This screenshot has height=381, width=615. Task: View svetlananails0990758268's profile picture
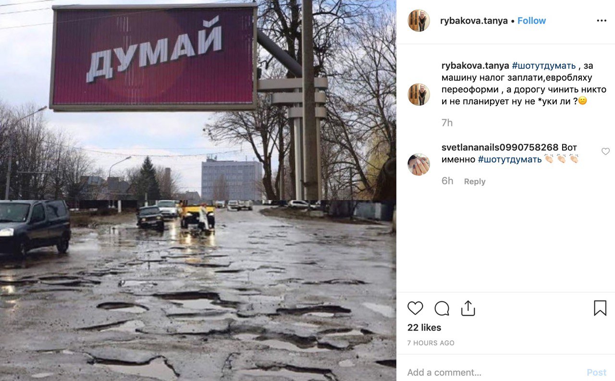418,164
